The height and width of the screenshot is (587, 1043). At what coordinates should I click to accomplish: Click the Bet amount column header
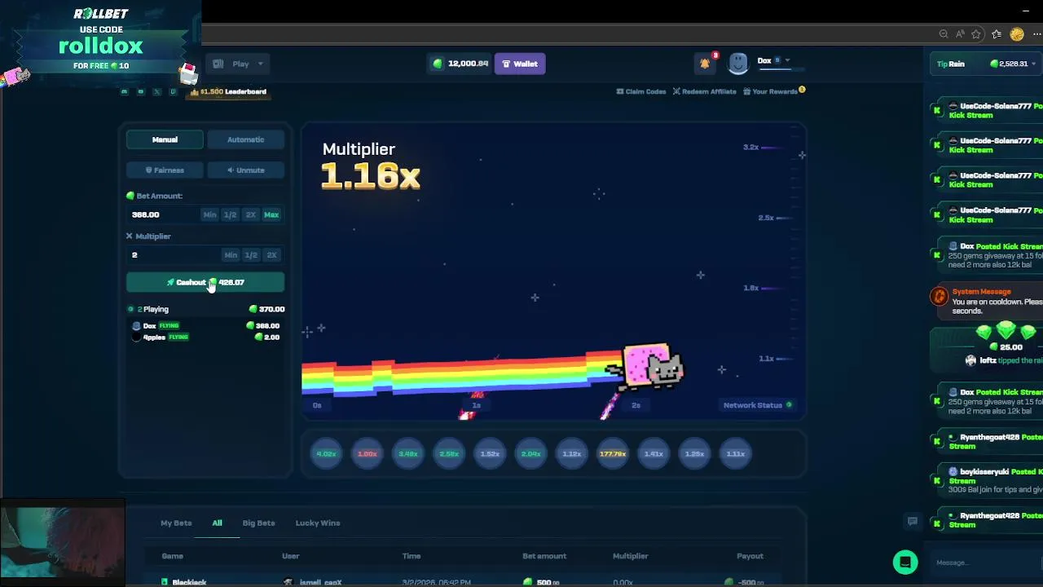click(x=544, y=556)
